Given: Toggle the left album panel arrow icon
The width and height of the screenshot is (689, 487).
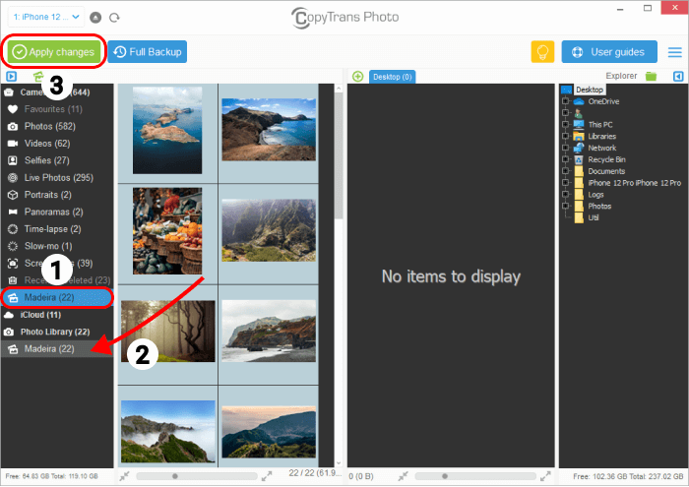Looking at the screenshot, I should [11, 77].
